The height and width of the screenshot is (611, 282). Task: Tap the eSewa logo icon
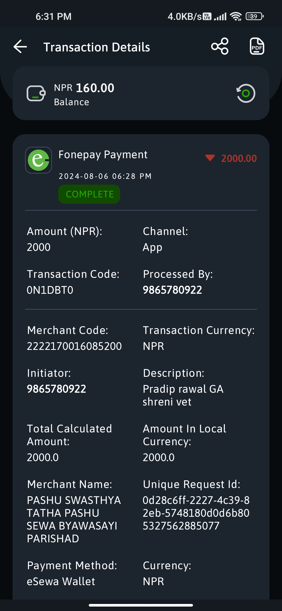[x=38, y=160]
